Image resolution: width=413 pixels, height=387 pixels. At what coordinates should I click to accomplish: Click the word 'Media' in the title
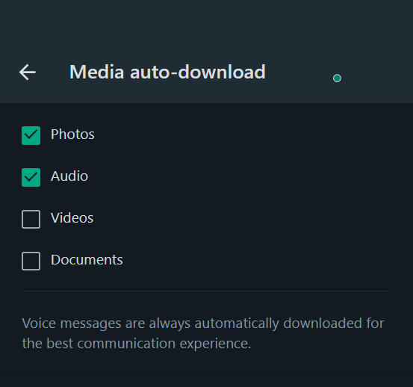(x=96, y=72)
